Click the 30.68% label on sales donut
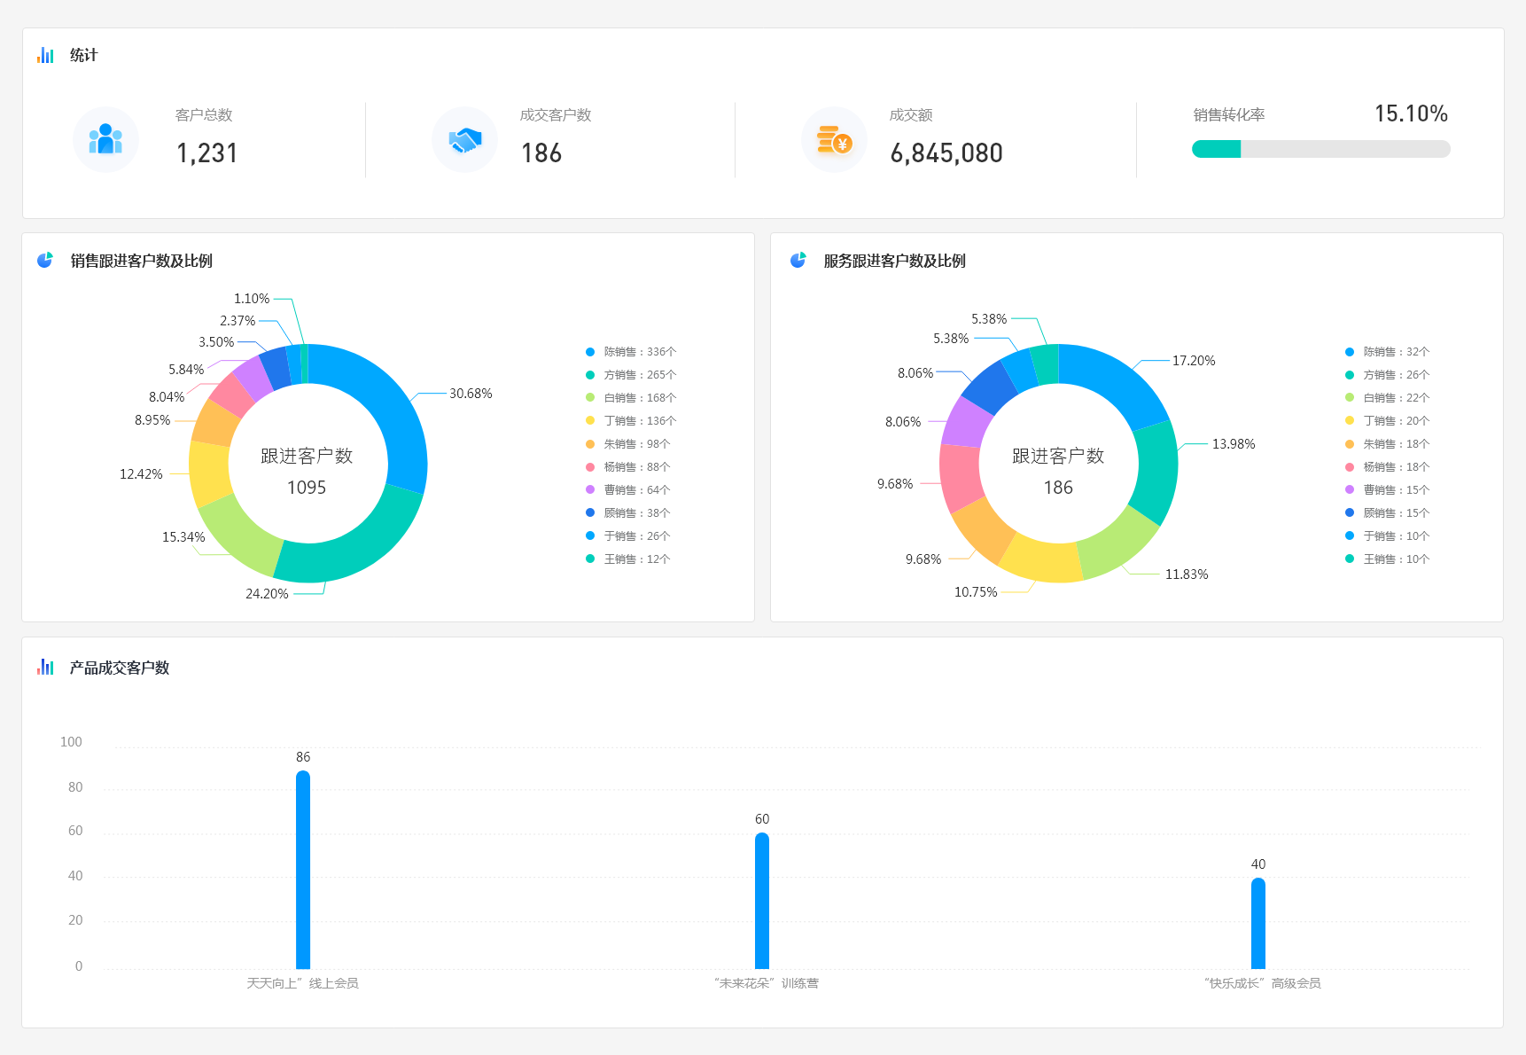The width and height of the screenshot is (1526, 1055). pos(471,394)
